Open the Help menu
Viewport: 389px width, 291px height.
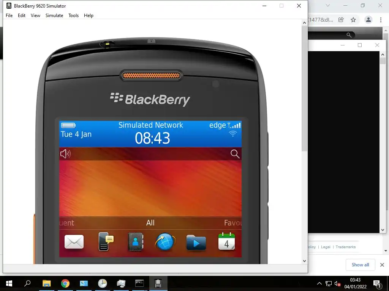(89, 15)
